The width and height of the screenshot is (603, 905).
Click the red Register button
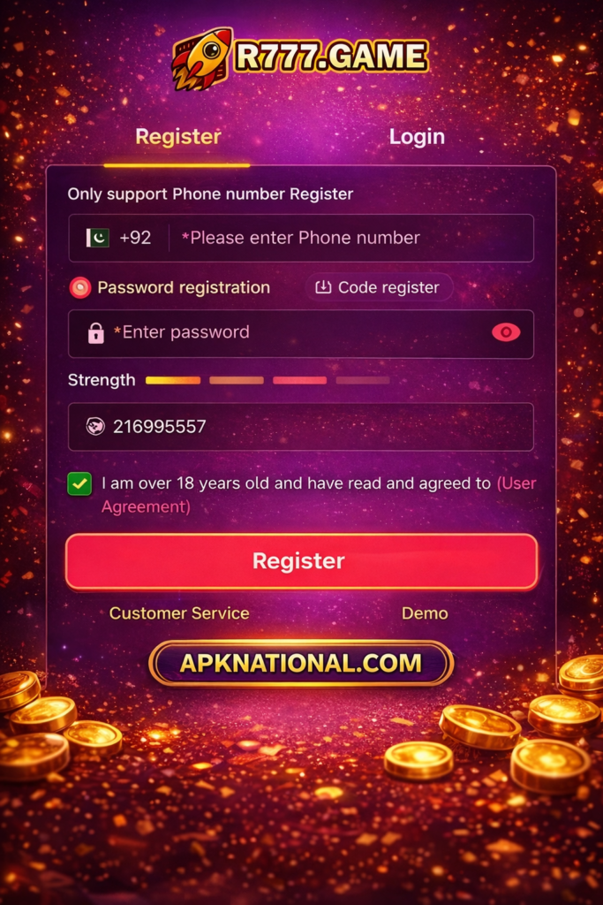[x=302, y=561]
